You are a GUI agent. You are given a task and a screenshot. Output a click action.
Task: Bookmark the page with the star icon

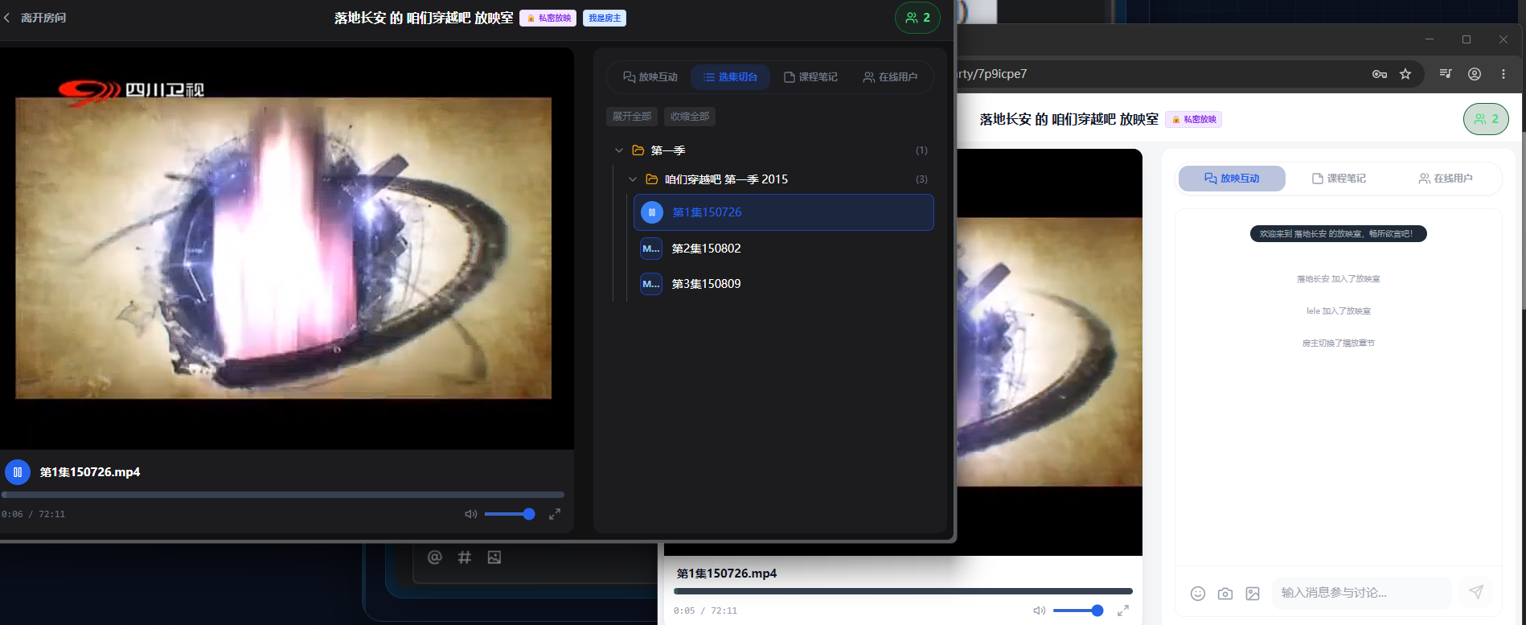pos(1405,74)
